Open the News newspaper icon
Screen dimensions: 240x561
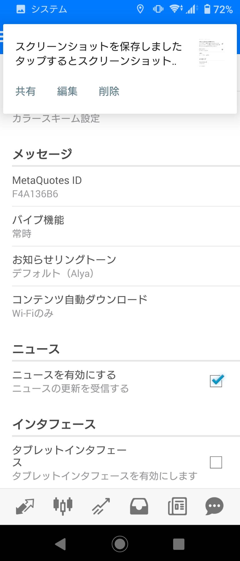click(177, 506)
